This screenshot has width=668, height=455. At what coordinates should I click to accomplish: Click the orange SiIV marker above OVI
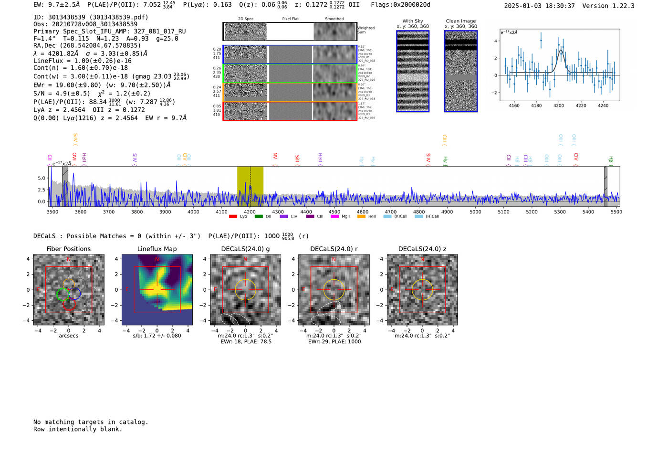75,139
